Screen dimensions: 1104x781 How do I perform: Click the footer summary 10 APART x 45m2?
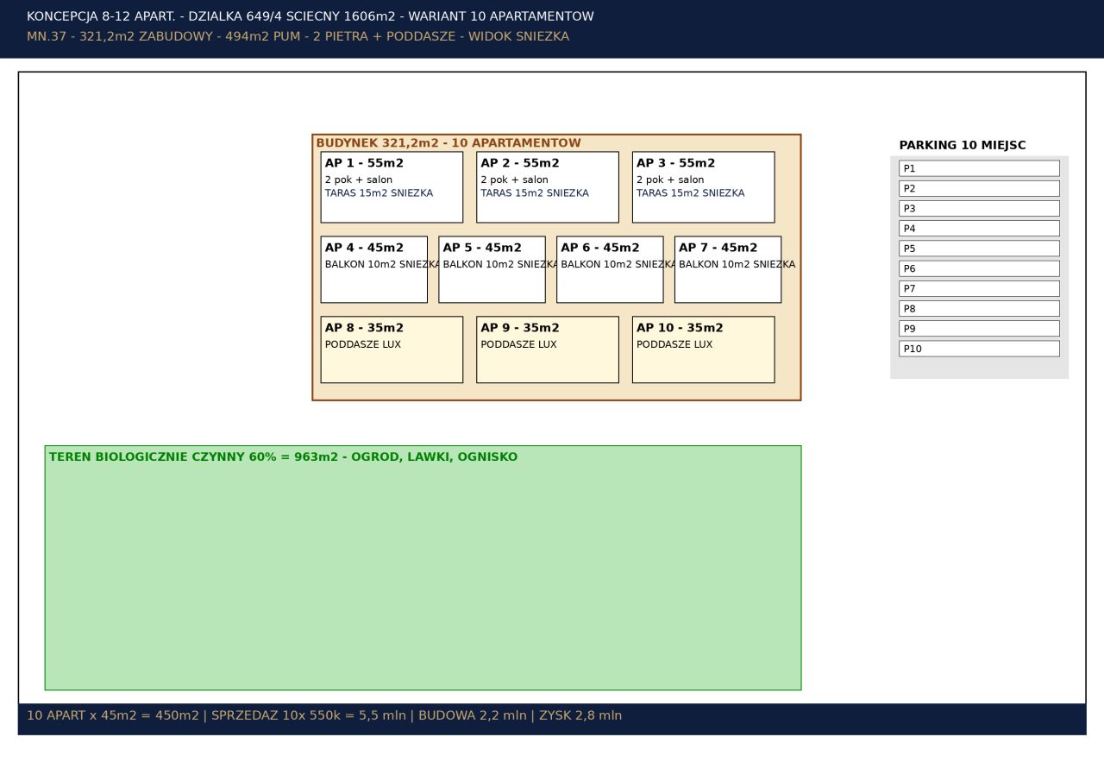click(324, 715)
